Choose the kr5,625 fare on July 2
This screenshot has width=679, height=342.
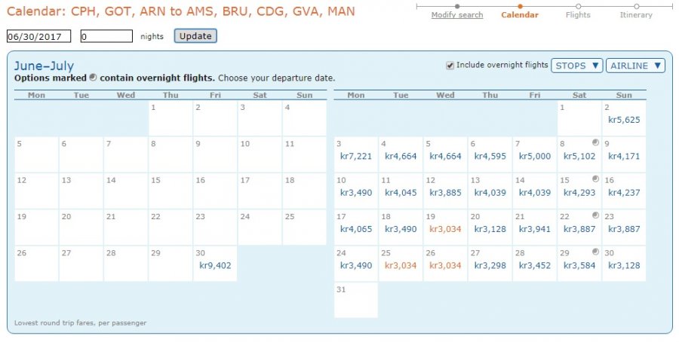click(x=624, y=120)
